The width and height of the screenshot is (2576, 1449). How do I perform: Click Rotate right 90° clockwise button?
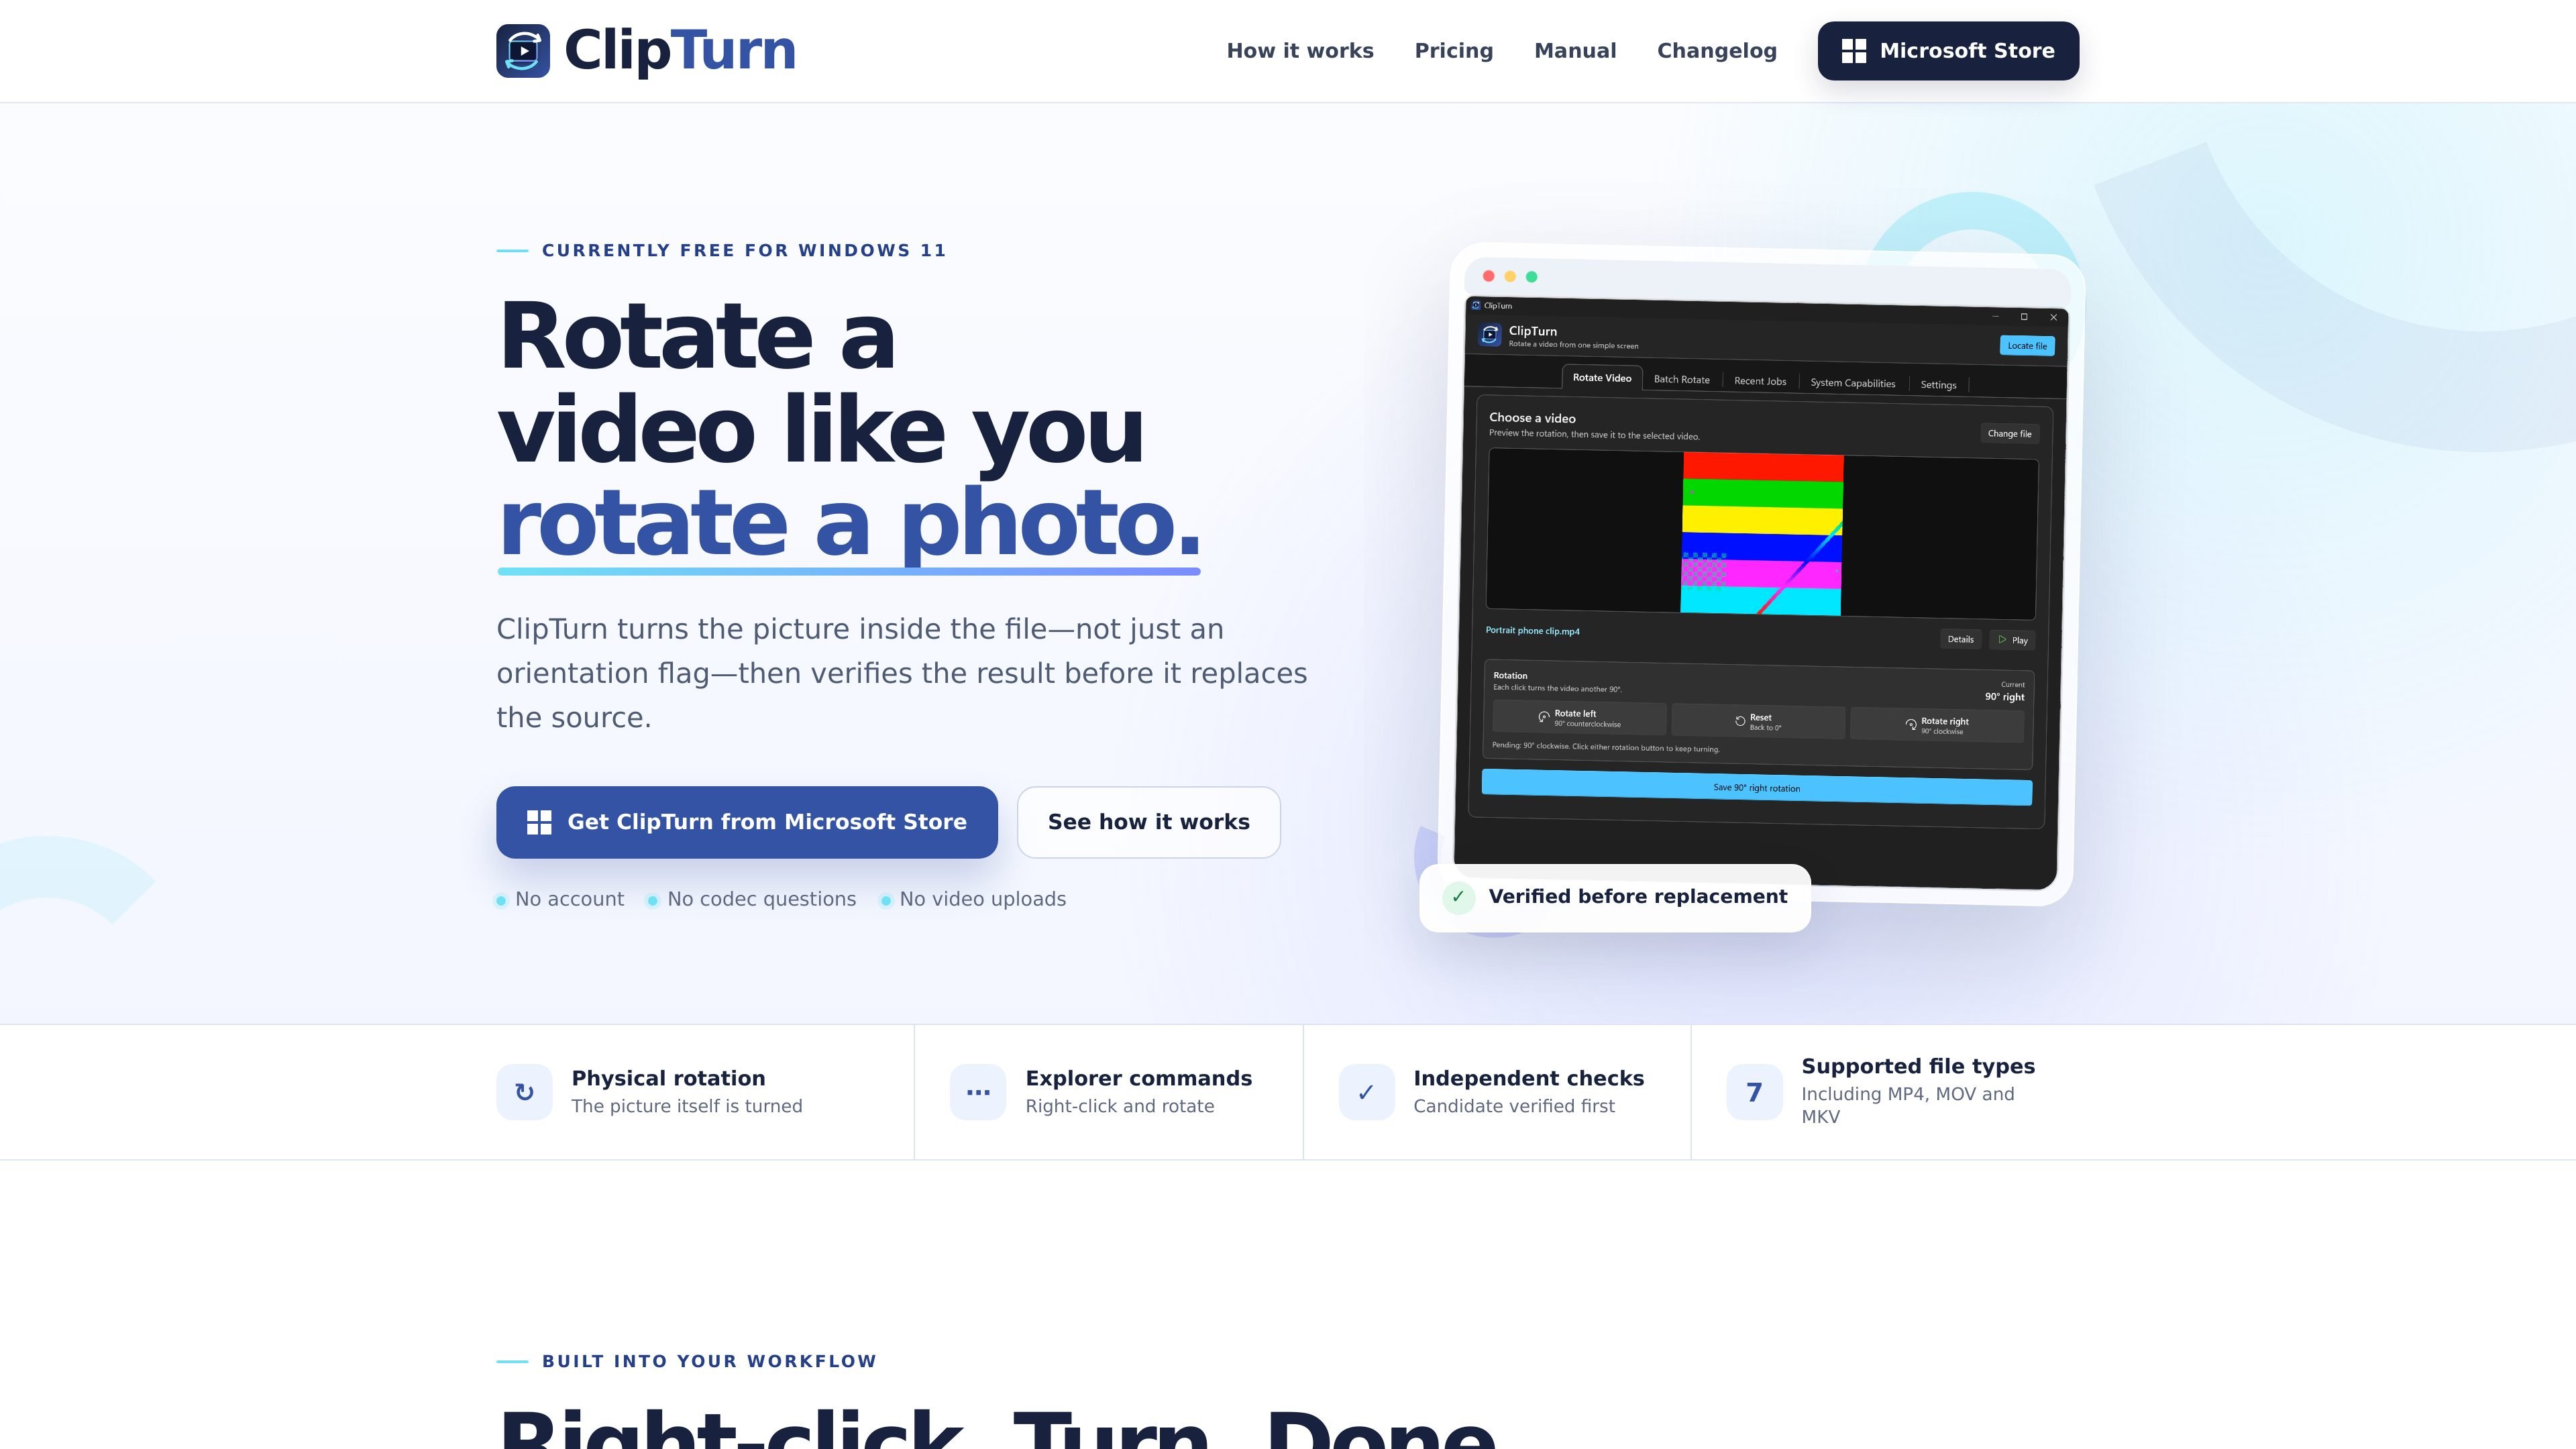click(x=1937, y=726)
